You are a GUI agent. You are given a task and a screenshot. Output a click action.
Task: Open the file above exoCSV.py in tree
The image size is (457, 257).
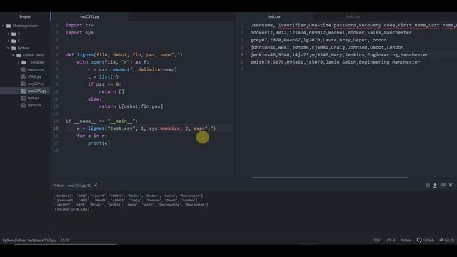(34, 76)
